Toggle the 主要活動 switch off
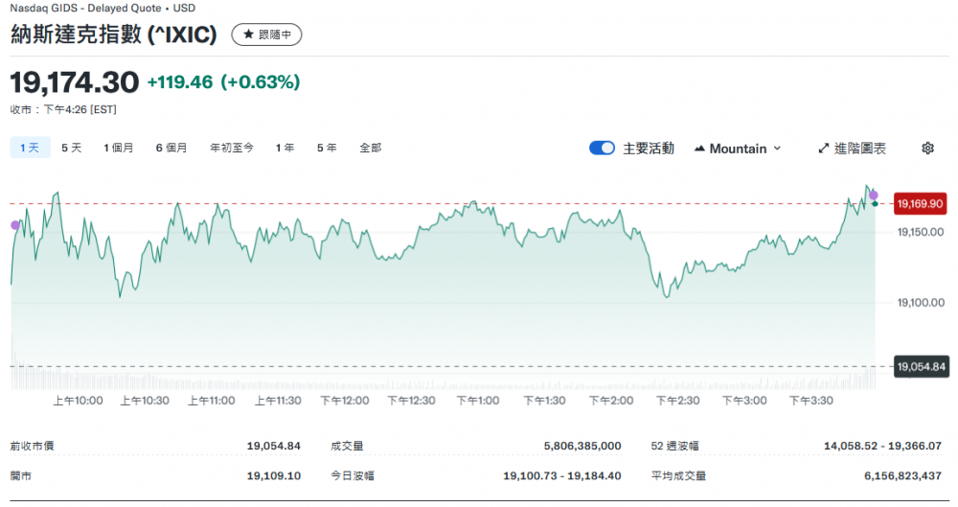The width and height of the screenshot is (958, 507). pyautogui.click(x=602, y=149)
